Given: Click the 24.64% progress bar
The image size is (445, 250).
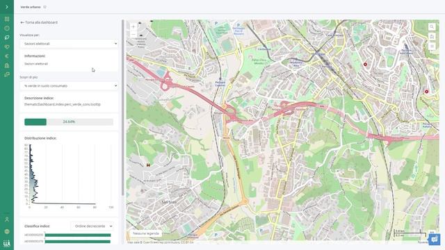Looking at the screenshot, I should pos(69,122).
